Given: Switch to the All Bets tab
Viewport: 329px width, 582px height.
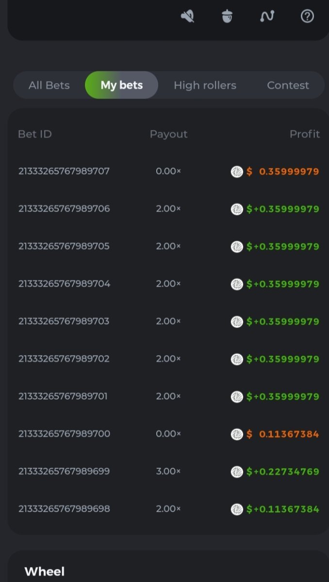Looking at the screenshot, I should (x=49, y=85).
